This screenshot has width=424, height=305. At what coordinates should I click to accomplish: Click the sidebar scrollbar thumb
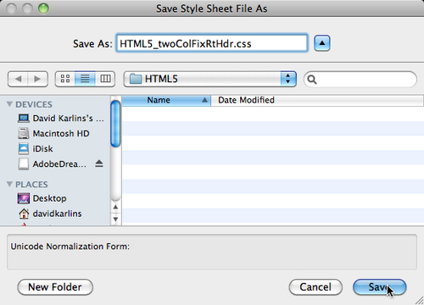click(x=115, y=124)
